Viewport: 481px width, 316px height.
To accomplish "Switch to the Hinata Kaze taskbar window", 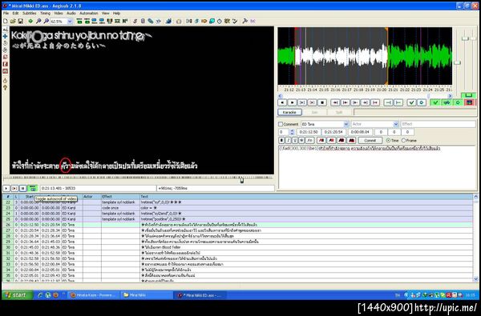I will pos(93,295).
